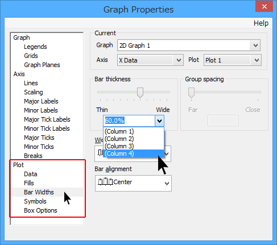Click the Bar thickness slider handle
Screen dimensions: 277x245
pos(140,93)
